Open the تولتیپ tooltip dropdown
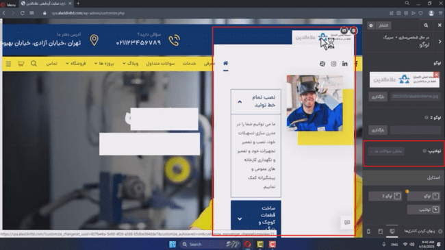This screenshot has width=445, height=250. 386,151
